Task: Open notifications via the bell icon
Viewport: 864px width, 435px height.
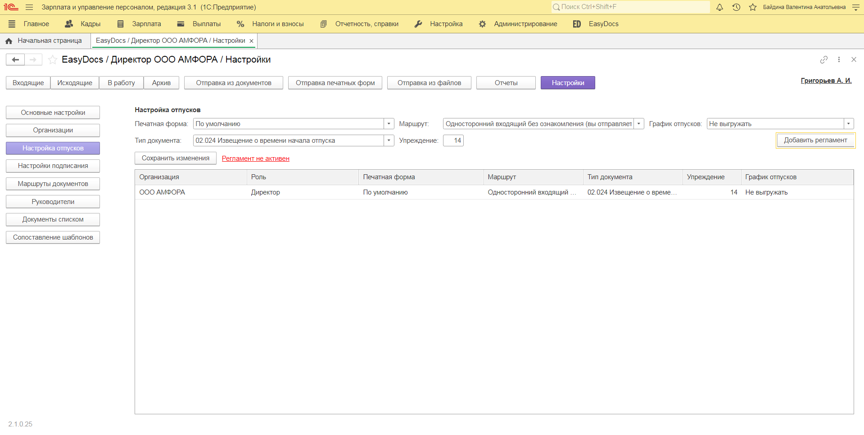Action: point(719,7)
